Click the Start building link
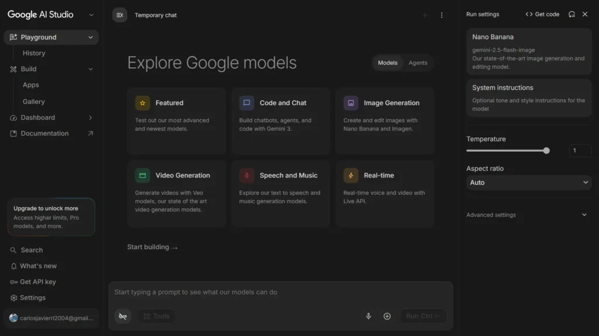Viewport: 599px width, 336px height. point(153,247)
